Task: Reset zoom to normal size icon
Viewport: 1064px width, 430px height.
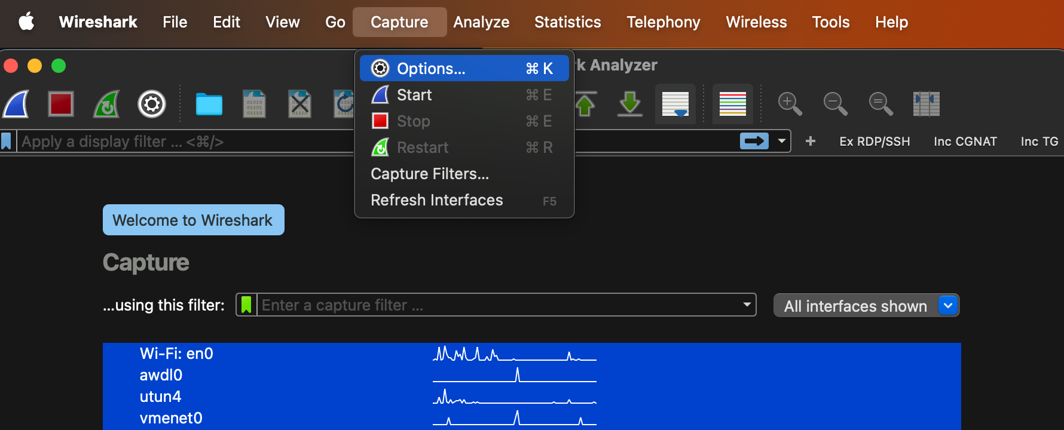Action: [x=880, y=104]
